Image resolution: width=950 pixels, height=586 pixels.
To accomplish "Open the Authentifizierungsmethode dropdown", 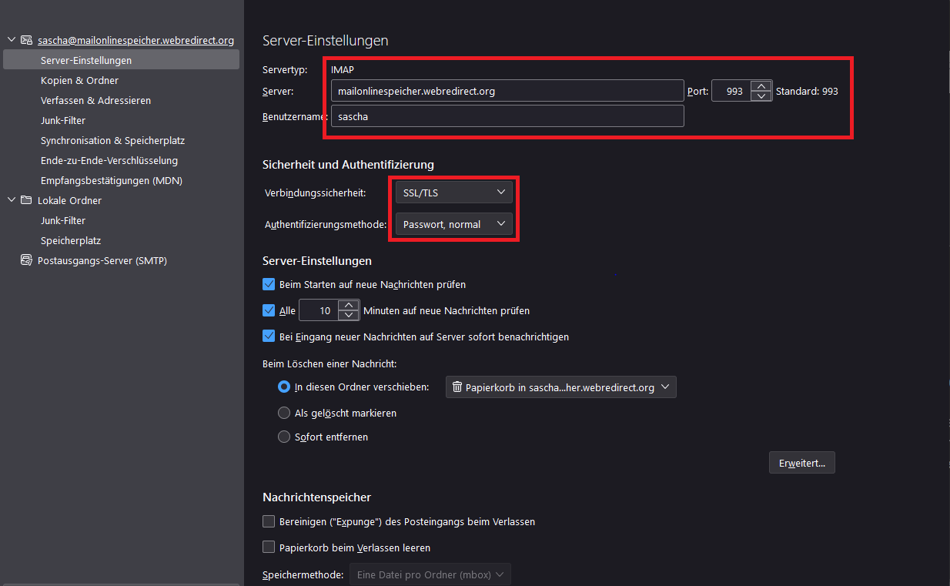I will [x=453, y=224].
